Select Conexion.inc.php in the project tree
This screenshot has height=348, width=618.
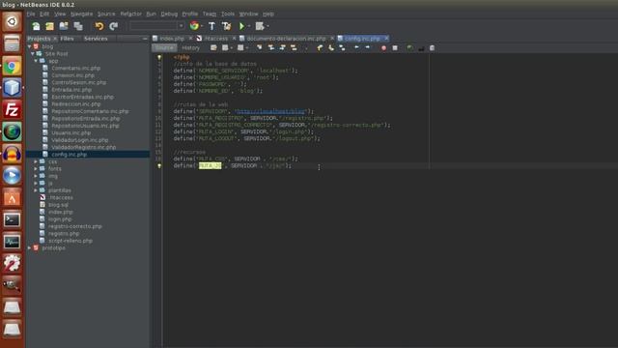73,75
